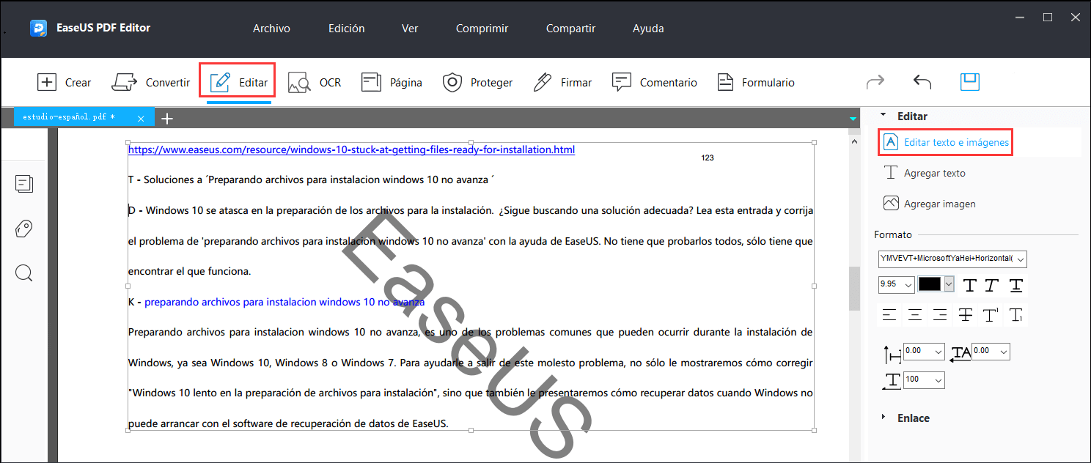This screenshot has width=1091, height=463.
Task: Toggle superscript formatting
Action: (x=991, y=315)
